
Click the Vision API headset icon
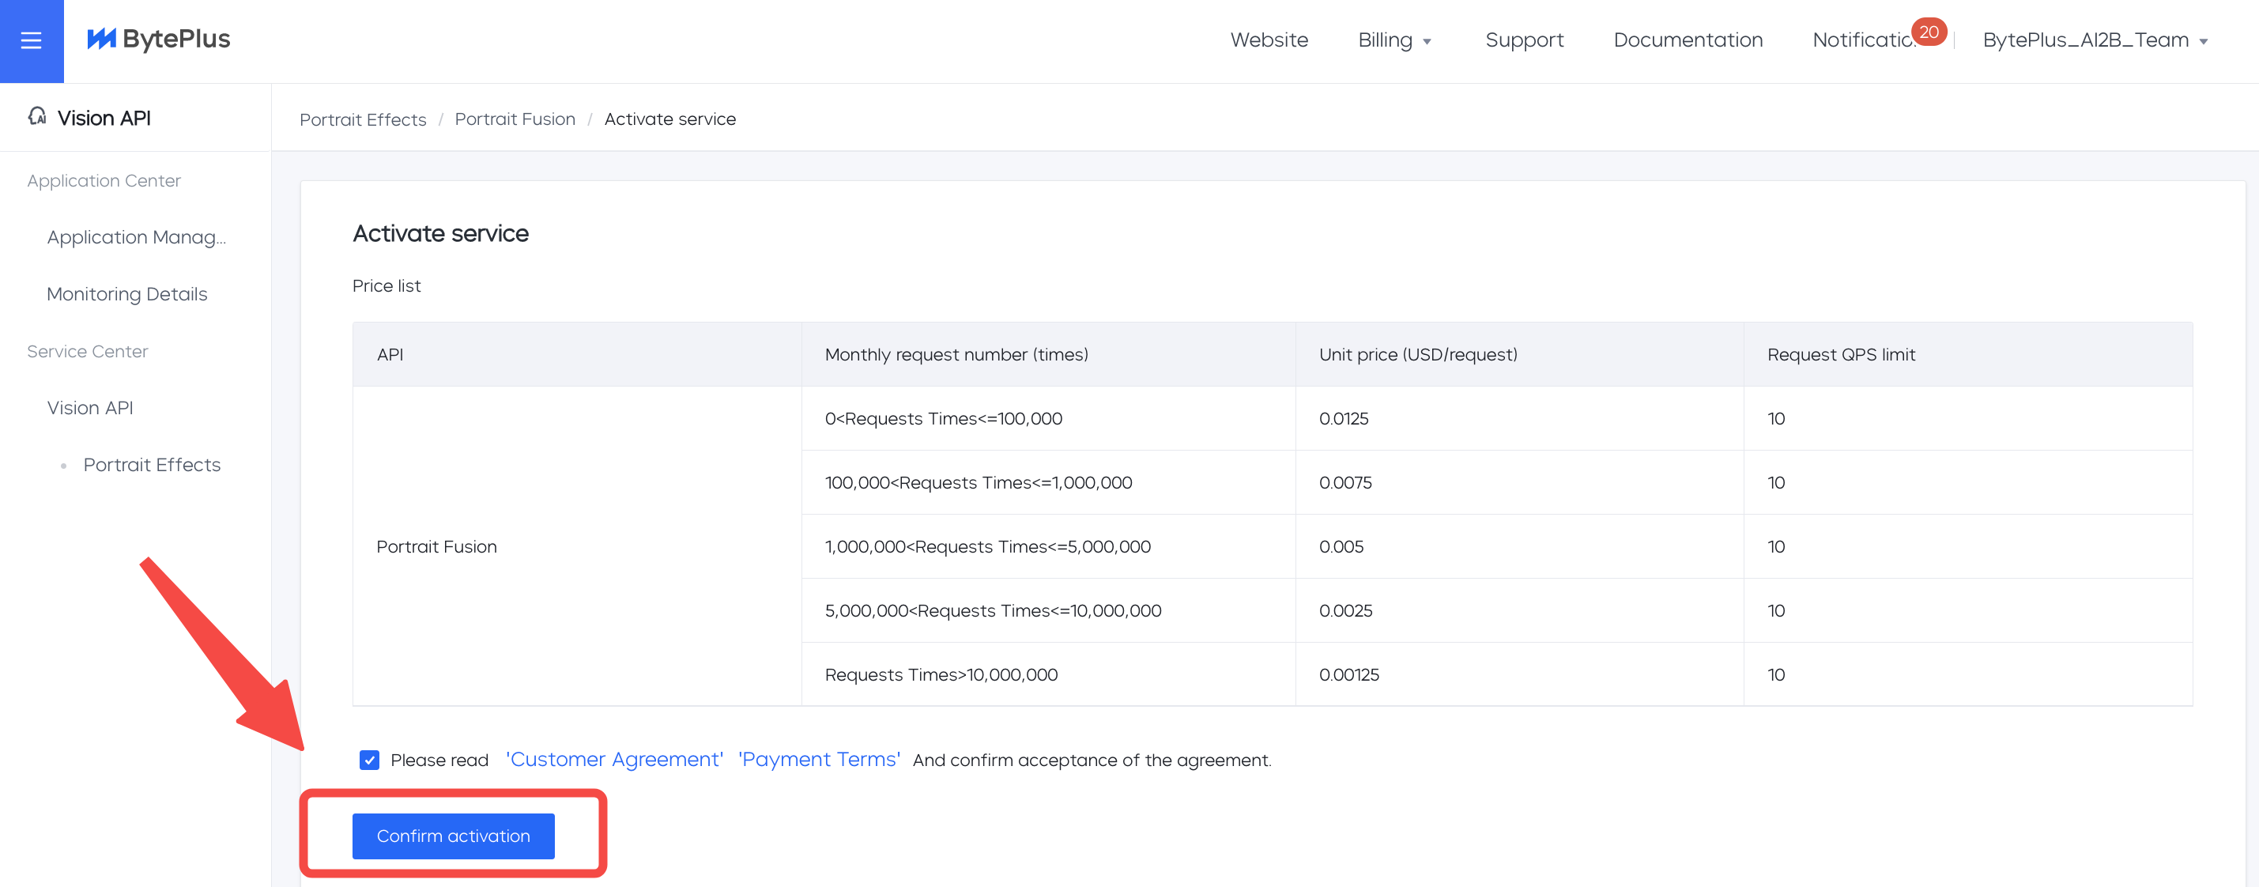(x=37, y=117)
